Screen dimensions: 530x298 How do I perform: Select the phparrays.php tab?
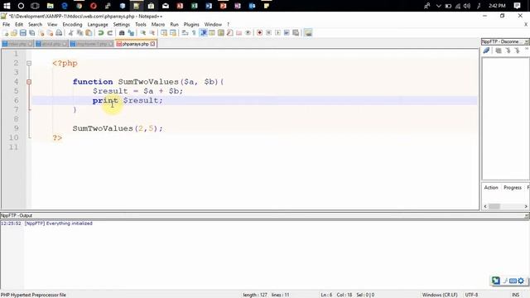coord(135,44)
